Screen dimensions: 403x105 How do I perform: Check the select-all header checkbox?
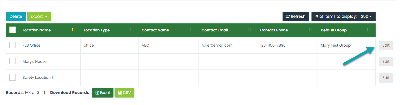click(x=12, y=30)
